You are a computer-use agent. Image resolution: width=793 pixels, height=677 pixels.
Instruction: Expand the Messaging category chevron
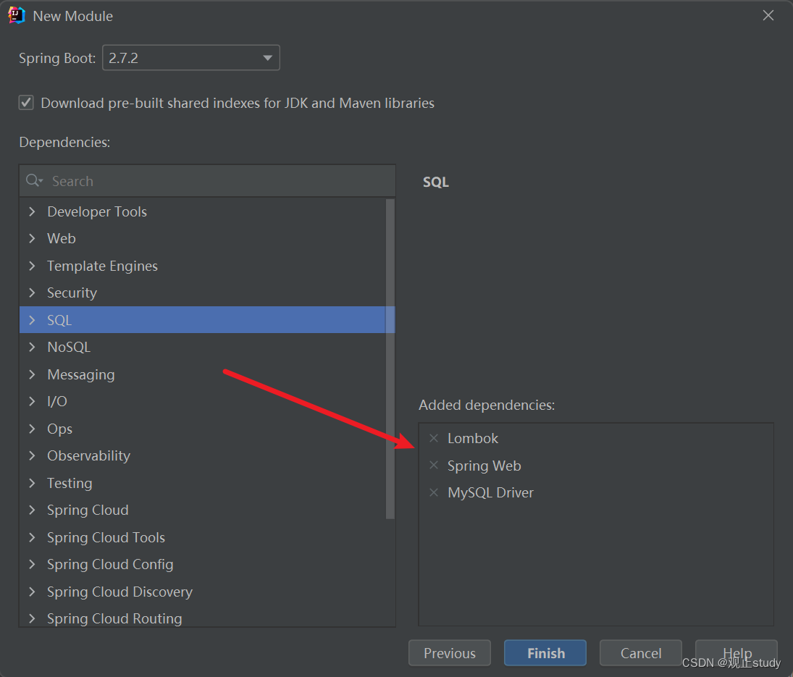33,374
